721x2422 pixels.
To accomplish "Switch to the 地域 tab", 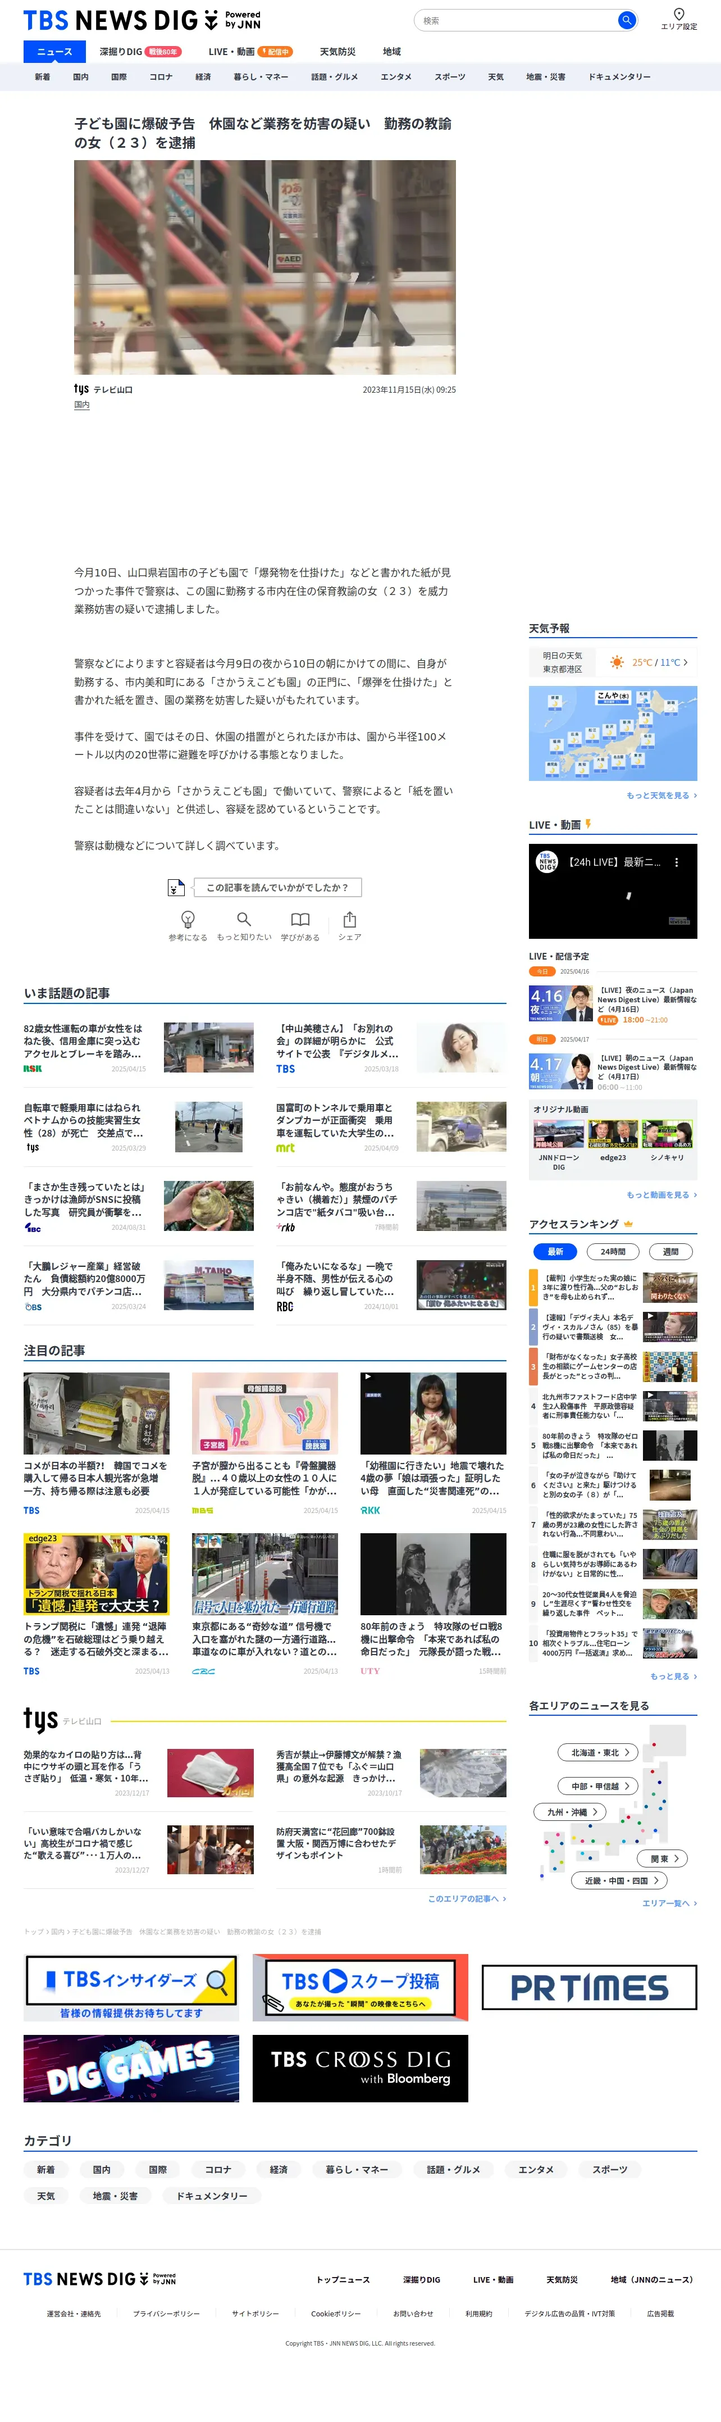I will (x=392, y=52).
